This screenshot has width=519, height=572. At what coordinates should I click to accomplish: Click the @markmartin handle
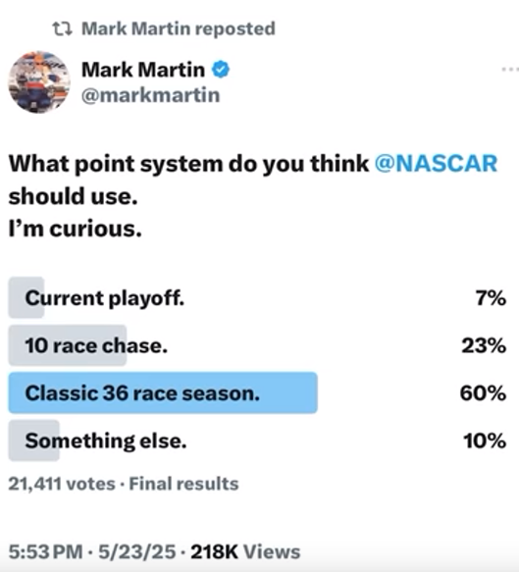[151, 95]
